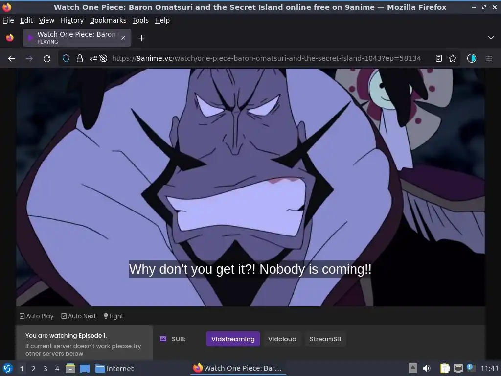This screenshot has height=376, width=501.
Task: Open the clipboard manager tray icon
Action: point(445,368)
